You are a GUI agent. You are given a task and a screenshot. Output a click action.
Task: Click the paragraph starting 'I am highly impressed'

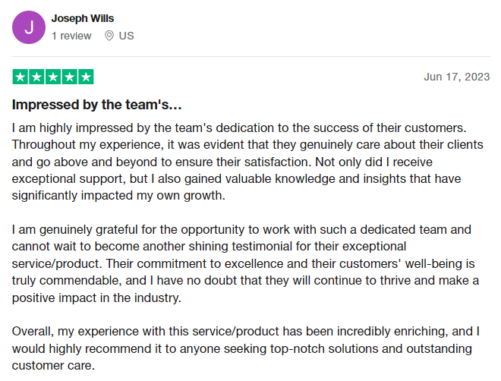click(247, 162)
